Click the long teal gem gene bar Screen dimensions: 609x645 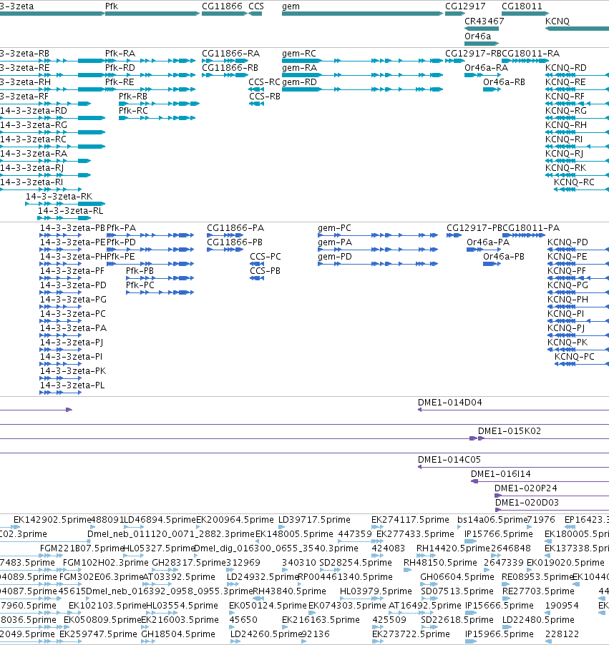pyautogui.click(x=362, y=14)
